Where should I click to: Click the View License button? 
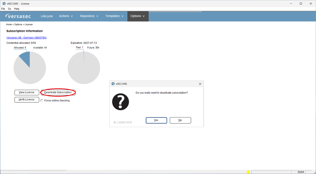pyautogui.click(x=27, y=92)
